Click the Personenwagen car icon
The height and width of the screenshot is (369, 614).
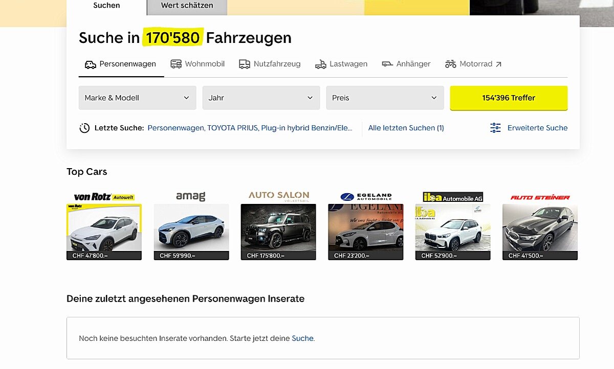coord(91,64)
